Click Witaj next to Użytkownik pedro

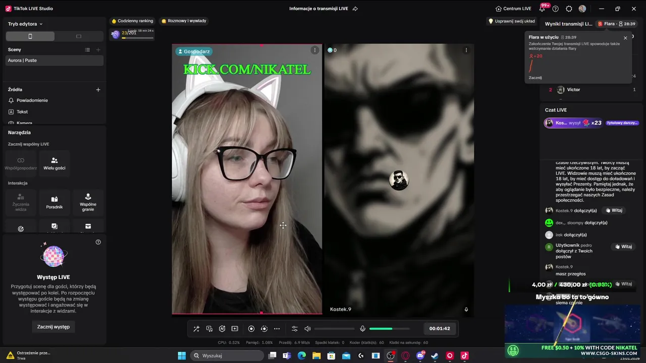tap(623, 247)
